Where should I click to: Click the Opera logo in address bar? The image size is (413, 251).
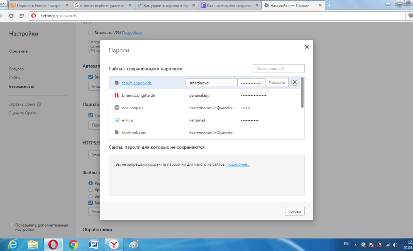[34, 16]
